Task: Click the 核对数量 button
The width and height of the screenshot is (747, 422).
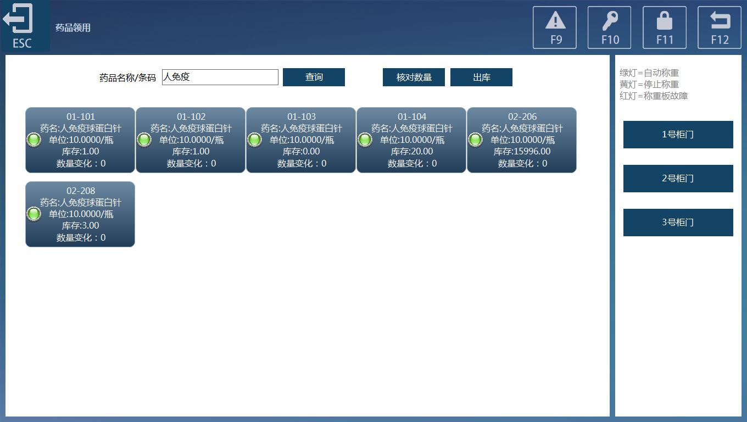Action: coord(414,77)
